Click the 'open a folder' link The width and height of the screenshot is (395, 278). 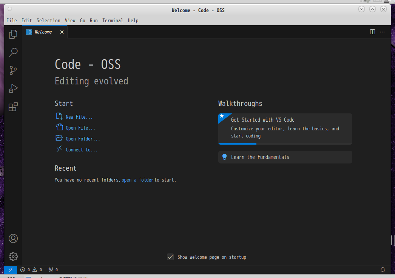click(x=137, y=180)
